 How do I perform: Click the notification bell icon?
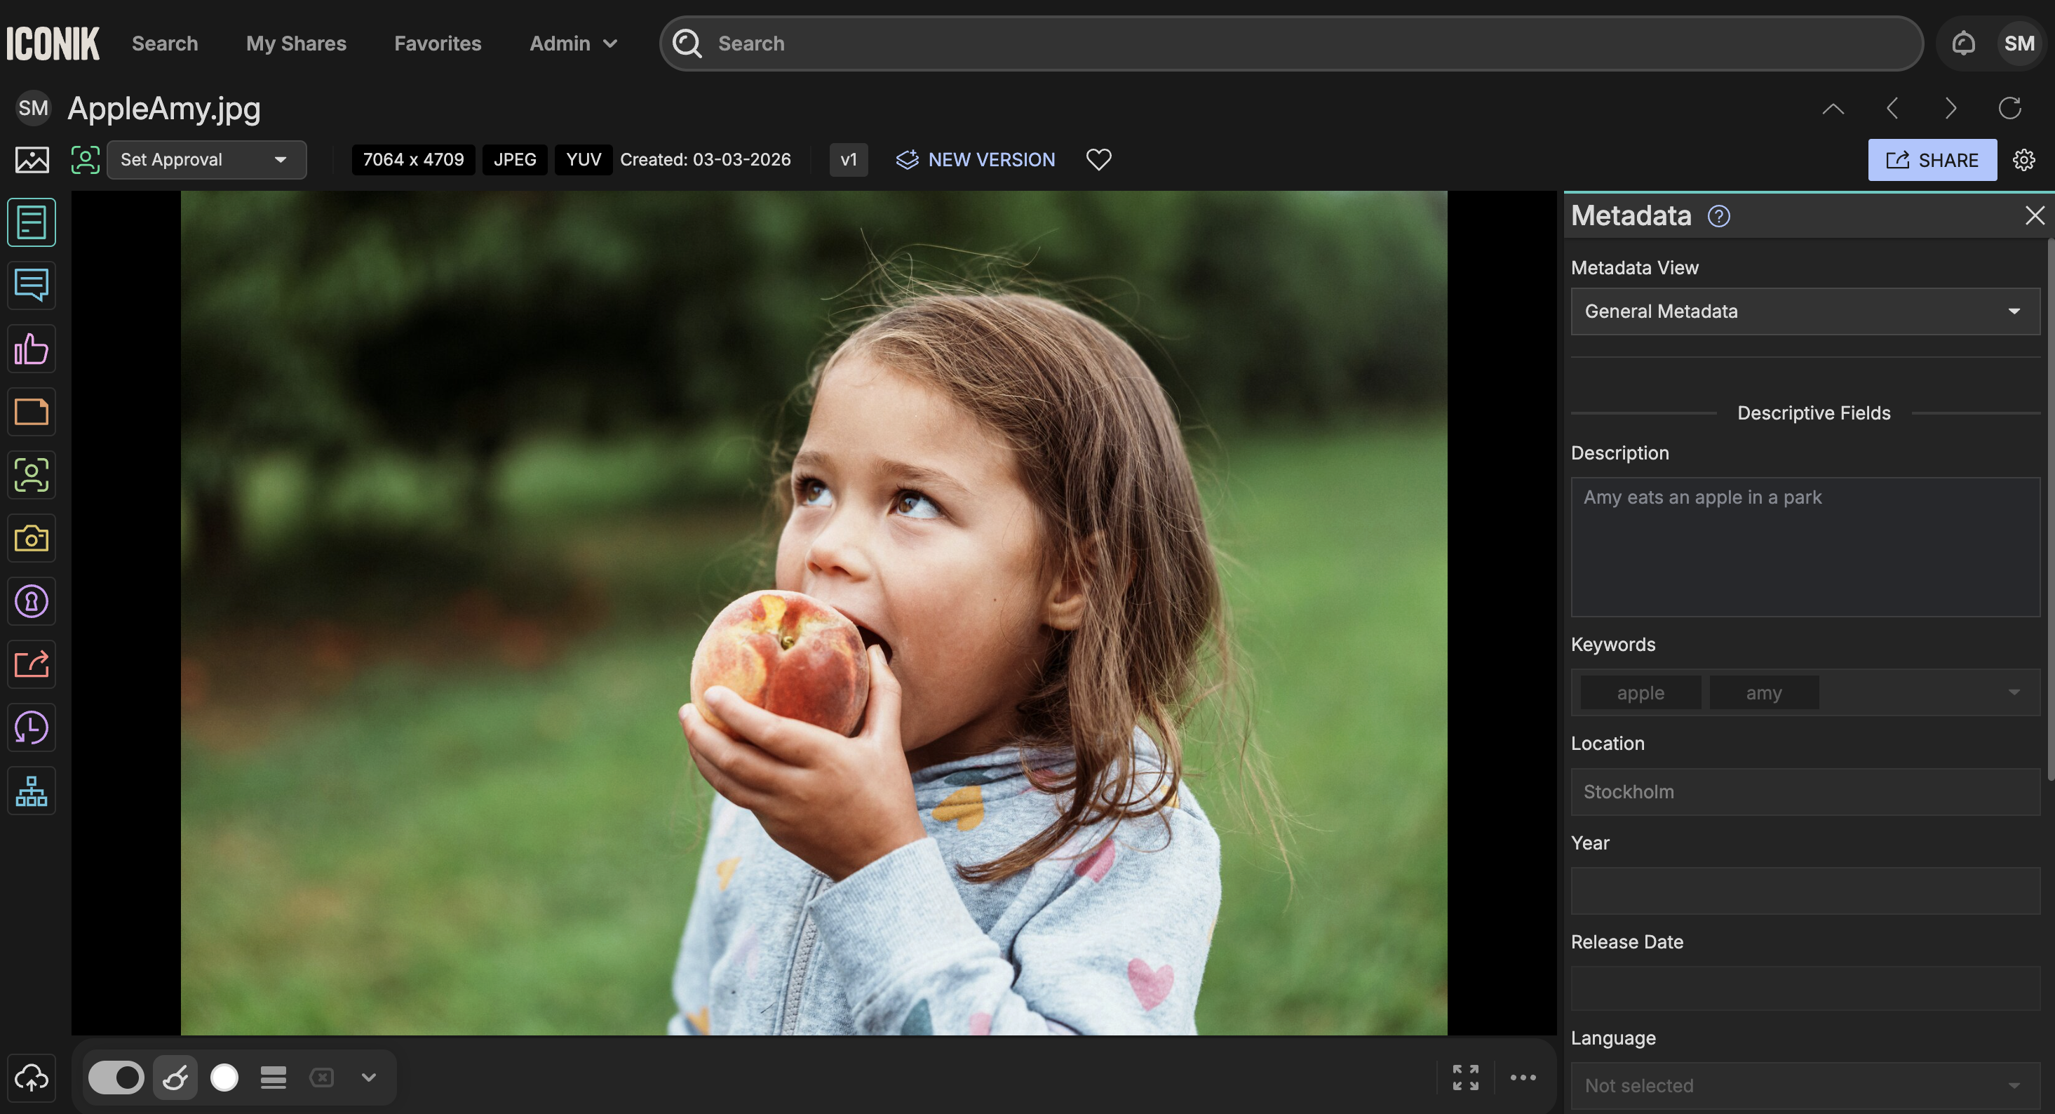tap(1963, 43)
